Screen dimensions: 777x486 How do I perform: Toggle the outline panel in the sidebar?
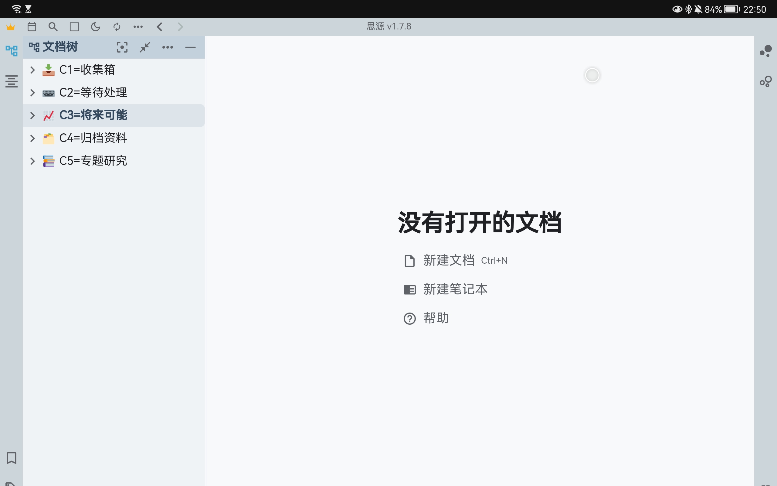12,82
